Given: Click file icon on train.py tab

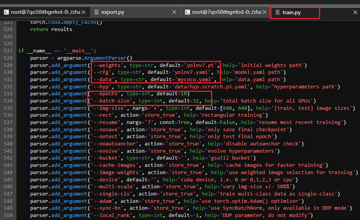Looking at the screenshot, I should (278, 12).
